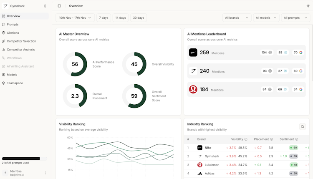Viewport: 313px width, 179px height.
Task: Click the Overview breadcrumb title
Action: click(x=76, y=6)
